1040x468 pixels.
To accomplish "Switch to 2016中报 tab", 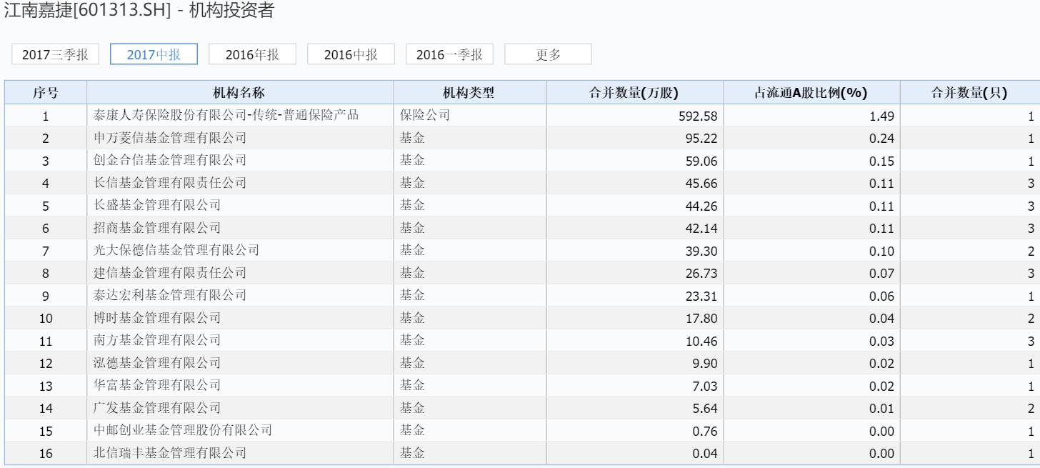I will tap(351, 54).
